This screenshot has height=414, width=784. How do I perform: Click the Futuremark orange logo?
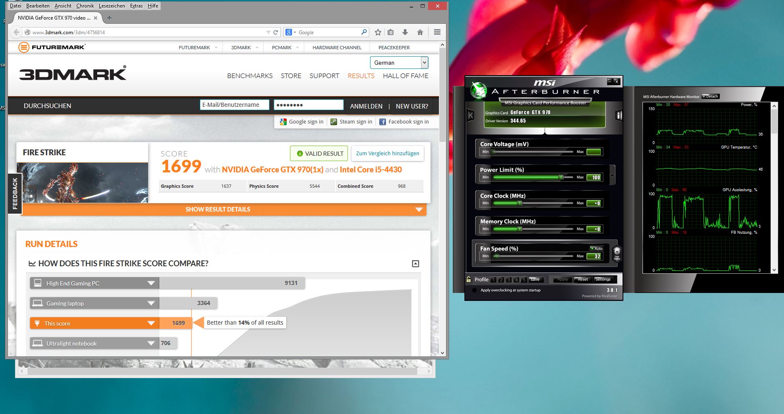tap(24, 47)
